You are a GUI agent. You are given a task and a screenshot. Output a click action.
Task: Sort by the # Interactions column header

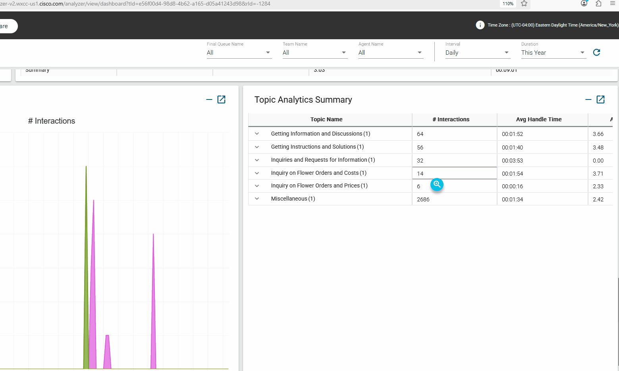(x=451, y=119)
